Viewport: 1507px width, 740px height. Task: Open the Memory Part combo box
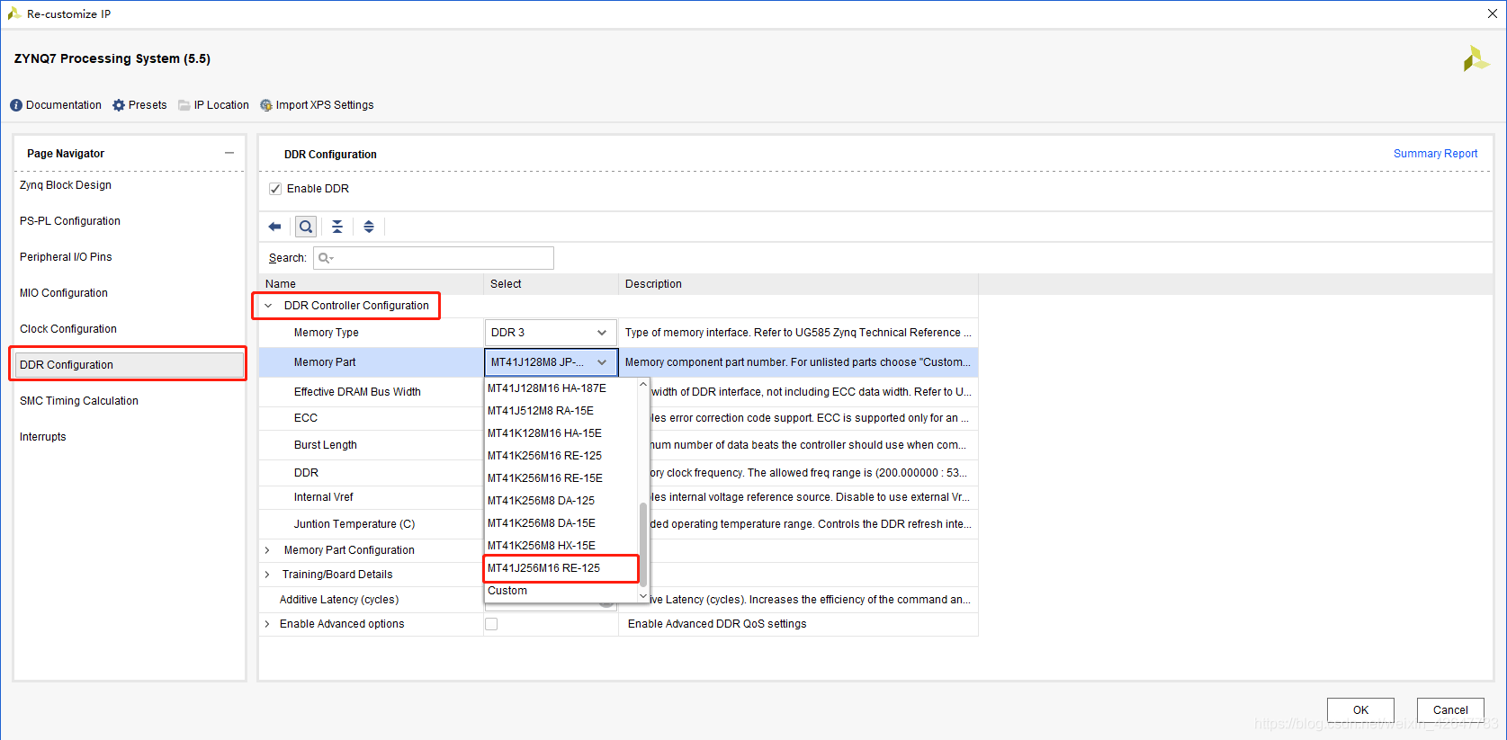[551, 362]
